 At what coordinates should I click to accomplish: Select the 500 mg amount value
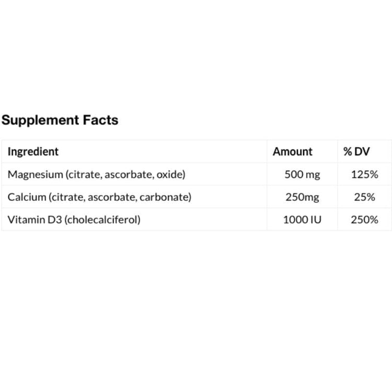302,175
